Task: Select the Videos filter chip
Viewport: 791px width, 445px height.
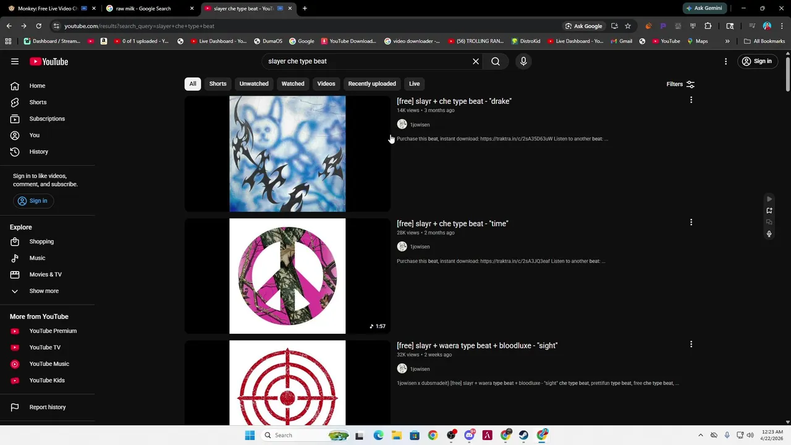Action: click(326, 83)
